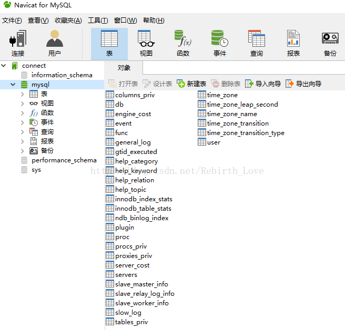Viewport: 345px width, 330px height.
Task: Expand the 表 node under mysql
Action: point(23,94)
